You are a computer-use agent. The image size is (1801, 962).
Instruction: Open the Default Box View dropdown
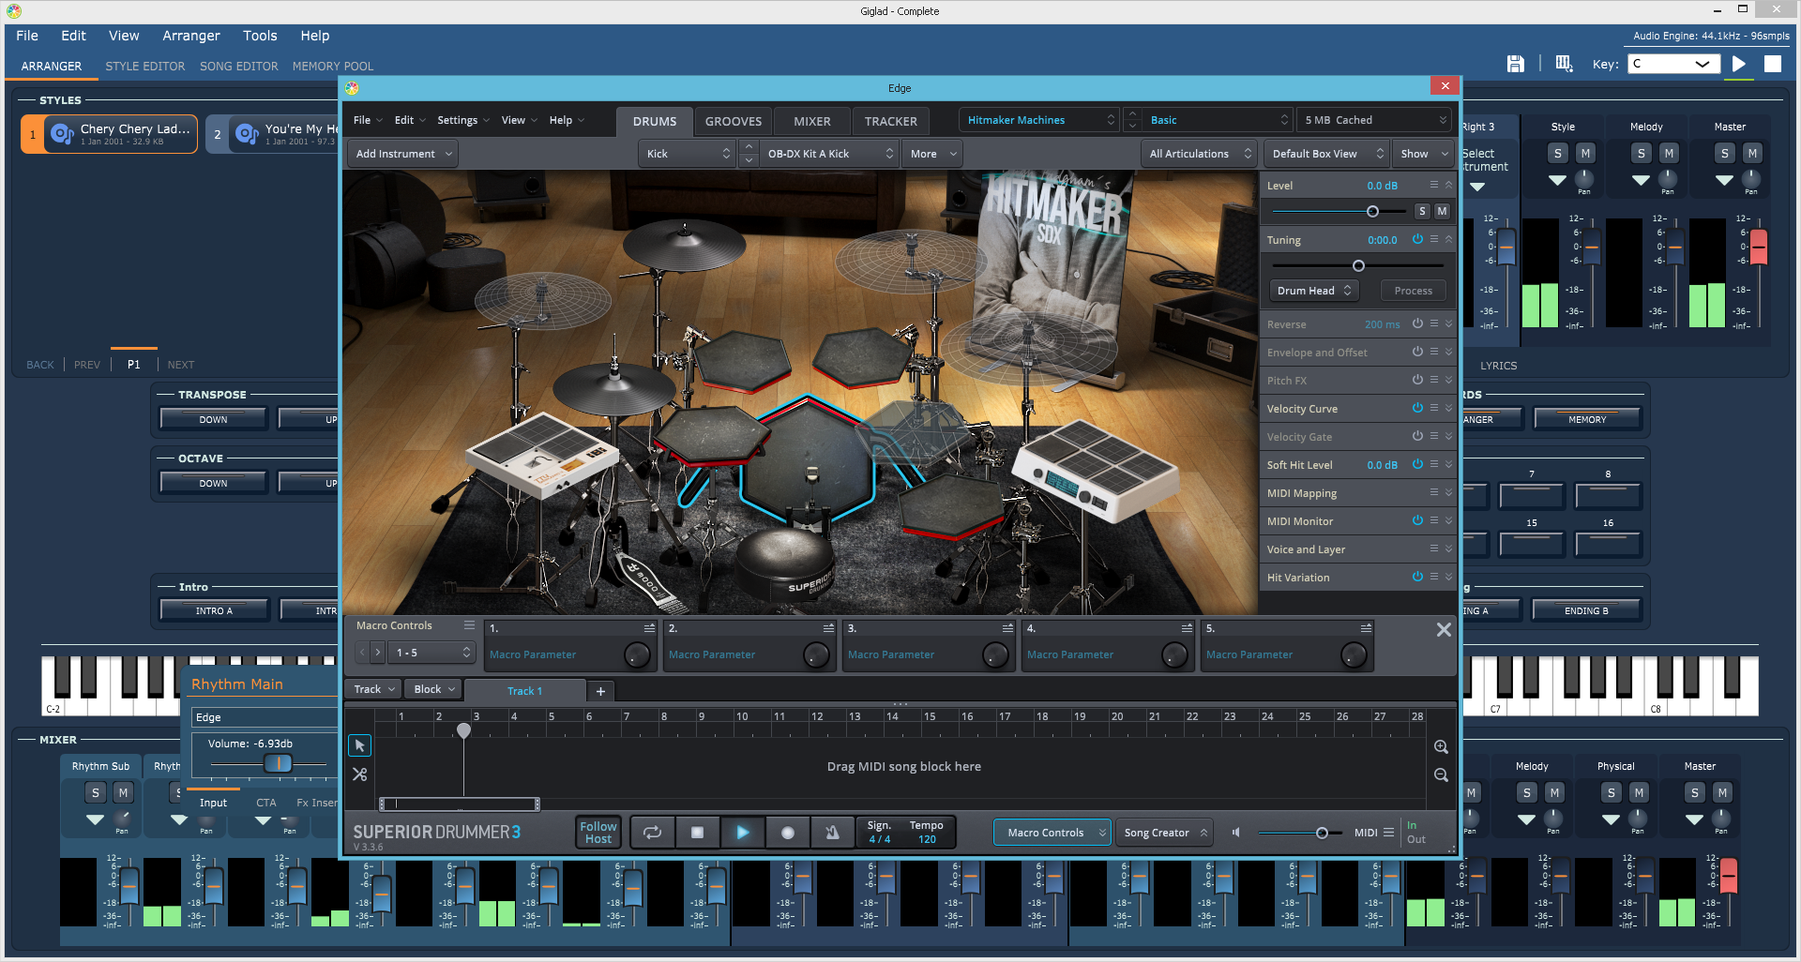click(x=1326, y=154)
